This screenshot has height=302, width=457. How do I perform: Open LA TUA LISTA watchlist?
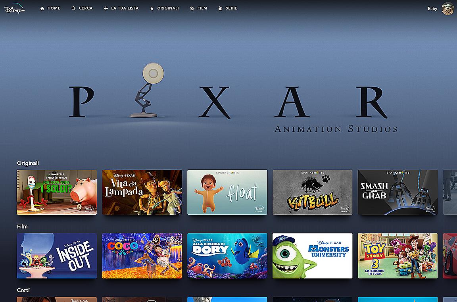[125, 8]
